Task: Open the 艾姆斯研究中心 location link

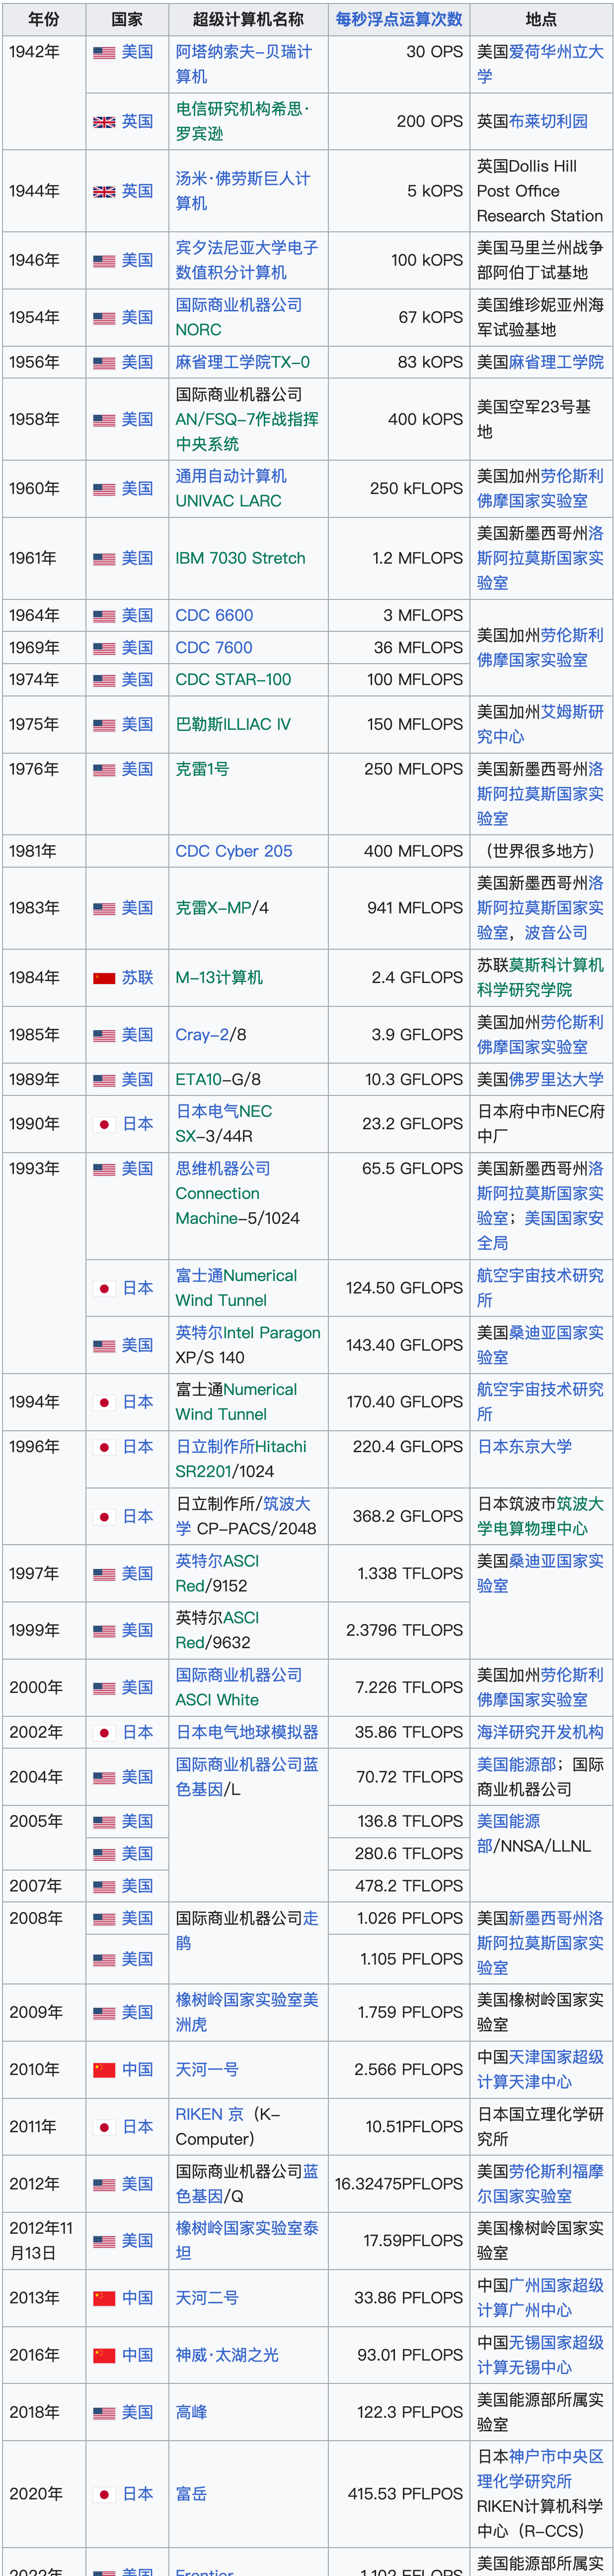Action: coord(540,725)
